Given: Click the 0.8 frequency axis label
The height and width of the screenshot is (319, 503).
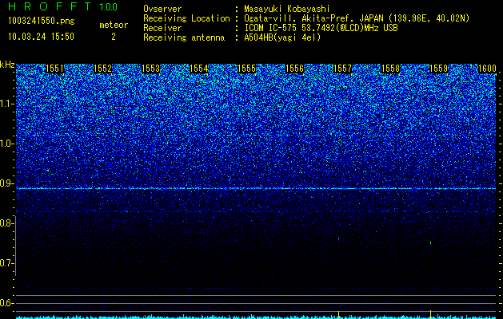Looking at the screenshot, I should (6, 223).
